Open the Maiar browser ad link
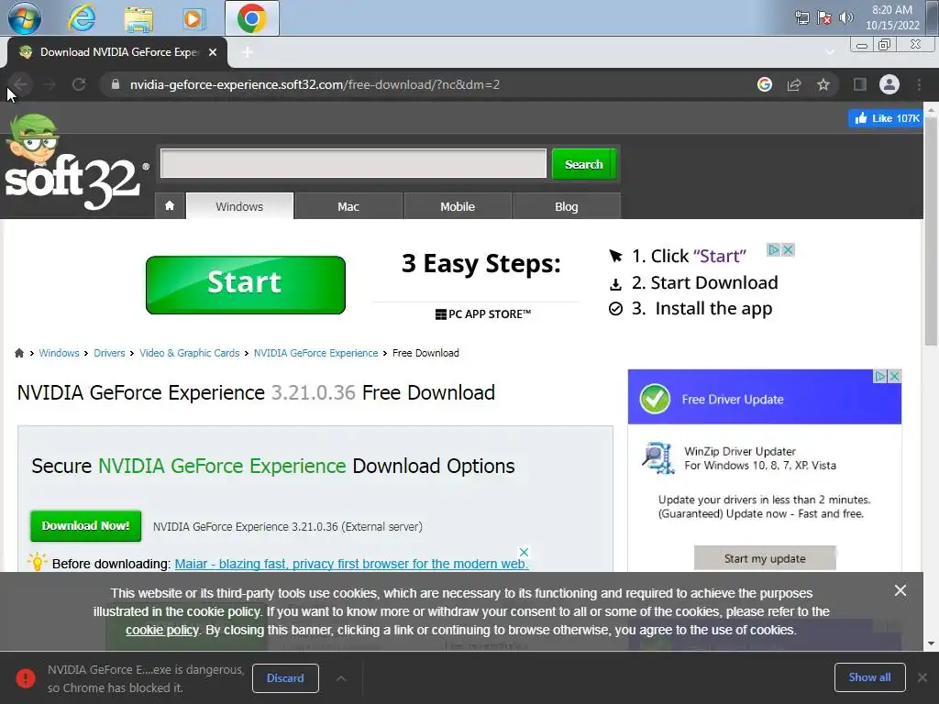The height and width of the screenshot is (704, 939). (351, 564)
